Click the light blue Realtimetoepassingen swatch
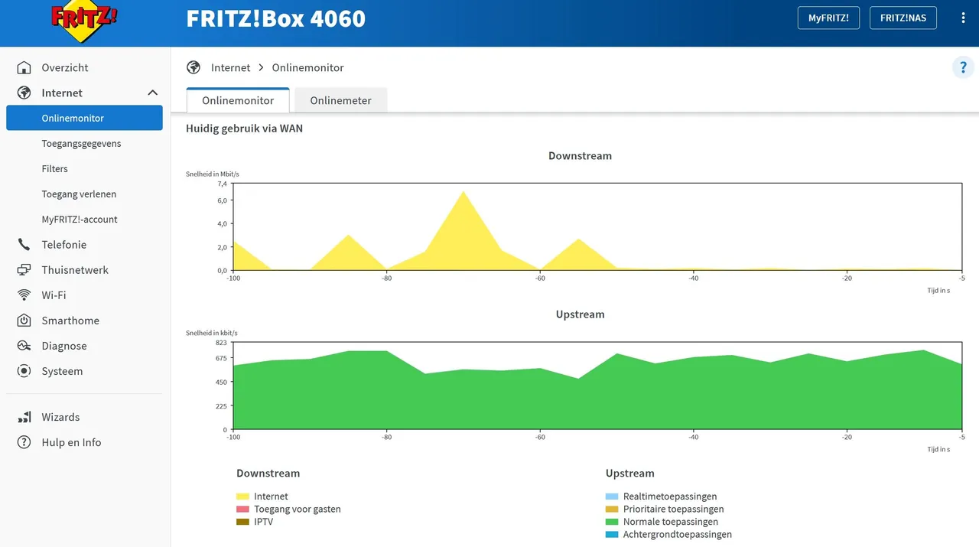The image size is (979, 547). point(612,497)
